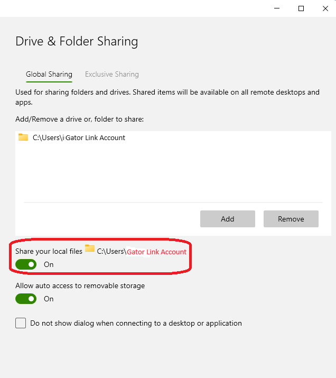Click On label under removable storage option
Viewport: 336px width, 378px height.
pyautogui.click(x=49, y=299)
